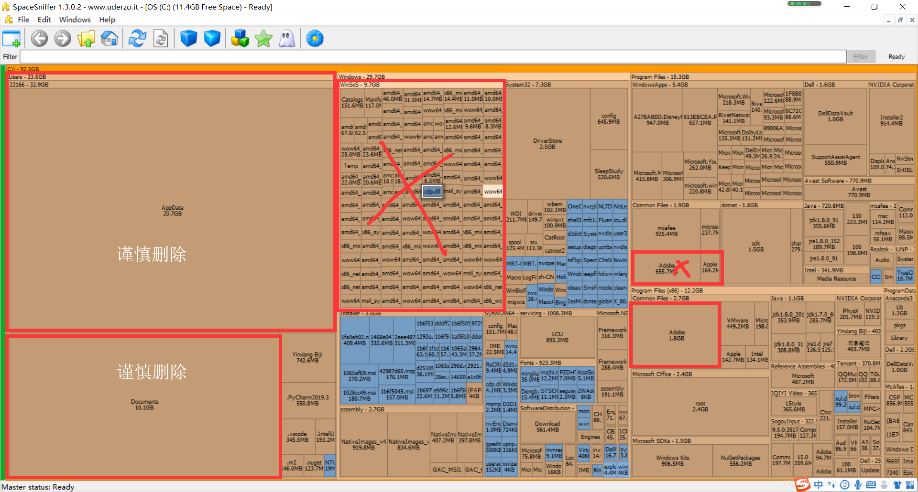Click the Sogou punctuation mode icon
This screenshot has height=492, width=918.
coord(831,485)
